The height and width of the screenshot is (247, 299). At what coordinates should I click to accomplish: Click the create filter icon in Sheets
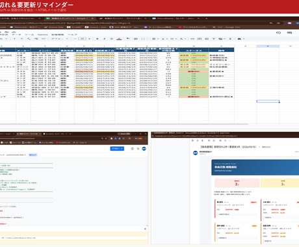pos(214,39)
